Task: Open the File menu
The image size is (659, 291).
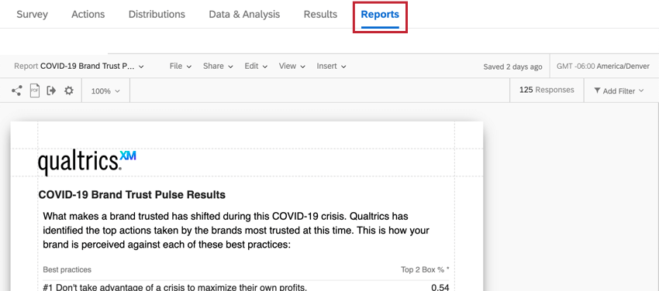Action: pyautogui.click(x=181, y=67)
